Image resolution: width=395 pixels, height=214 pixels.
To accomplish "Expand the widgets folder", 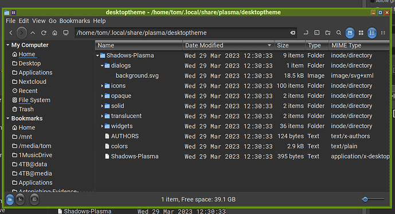I will tap(102, 126).
